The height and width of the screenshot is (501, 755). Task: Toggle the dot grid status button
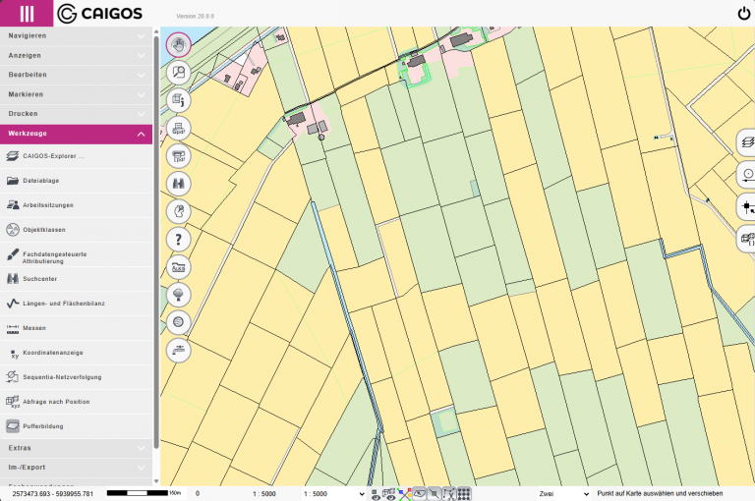[464, 494]
